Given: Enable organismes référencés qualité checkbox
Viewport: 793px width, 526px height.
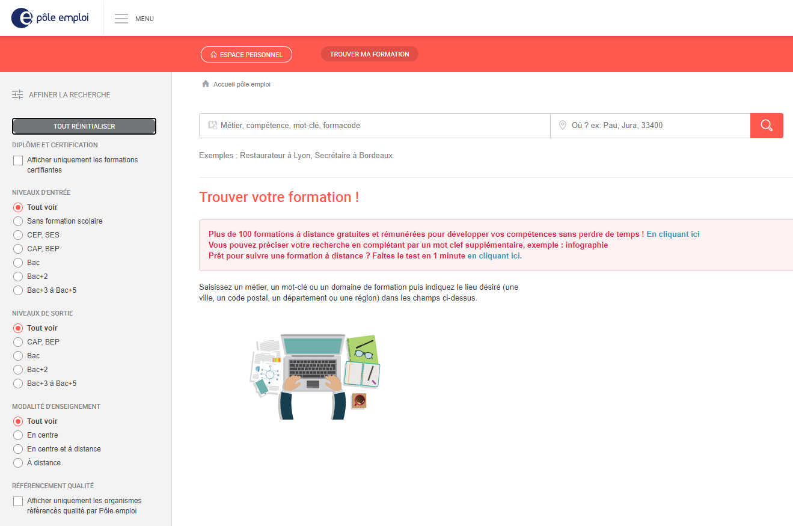Looking at the screenshot, I should coord(18,501).
